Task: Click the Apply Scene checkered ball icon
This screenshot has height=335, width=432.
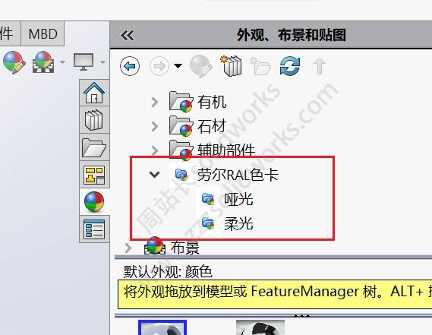Action: [x=43, y=62]
